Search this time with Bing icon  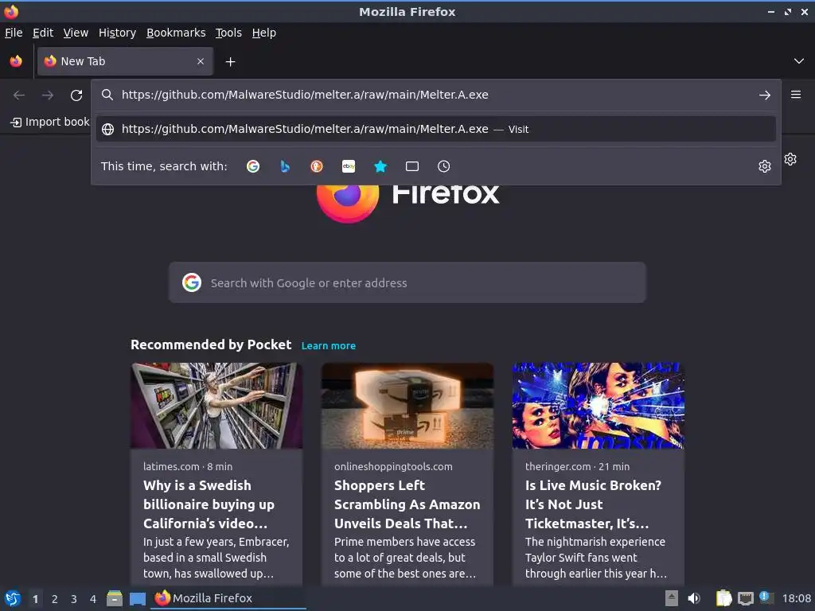pos(285,166)
